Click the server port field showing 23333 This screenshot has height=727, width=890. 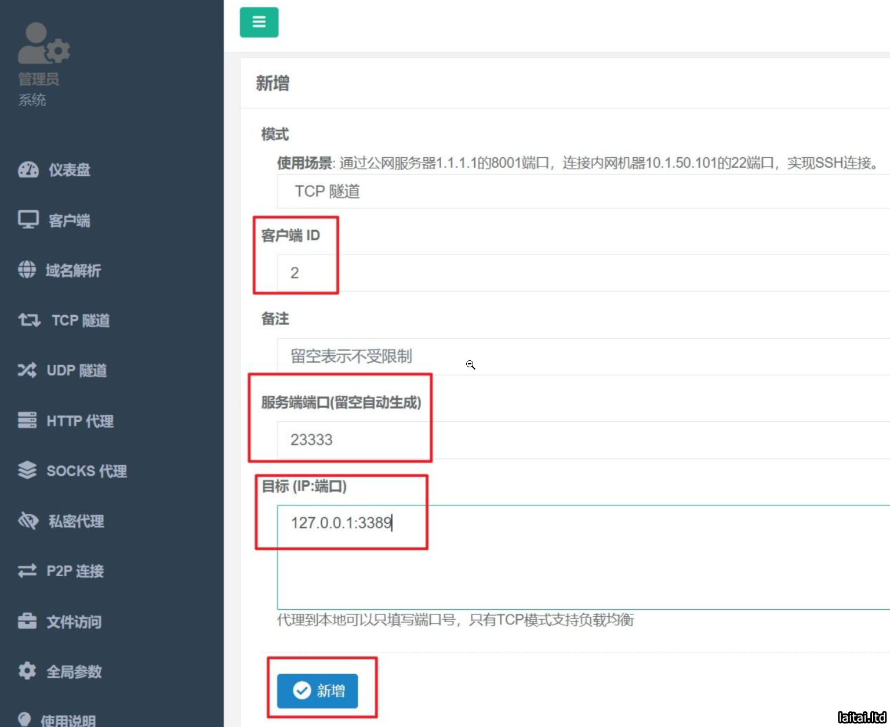click(x=580, y=440)
